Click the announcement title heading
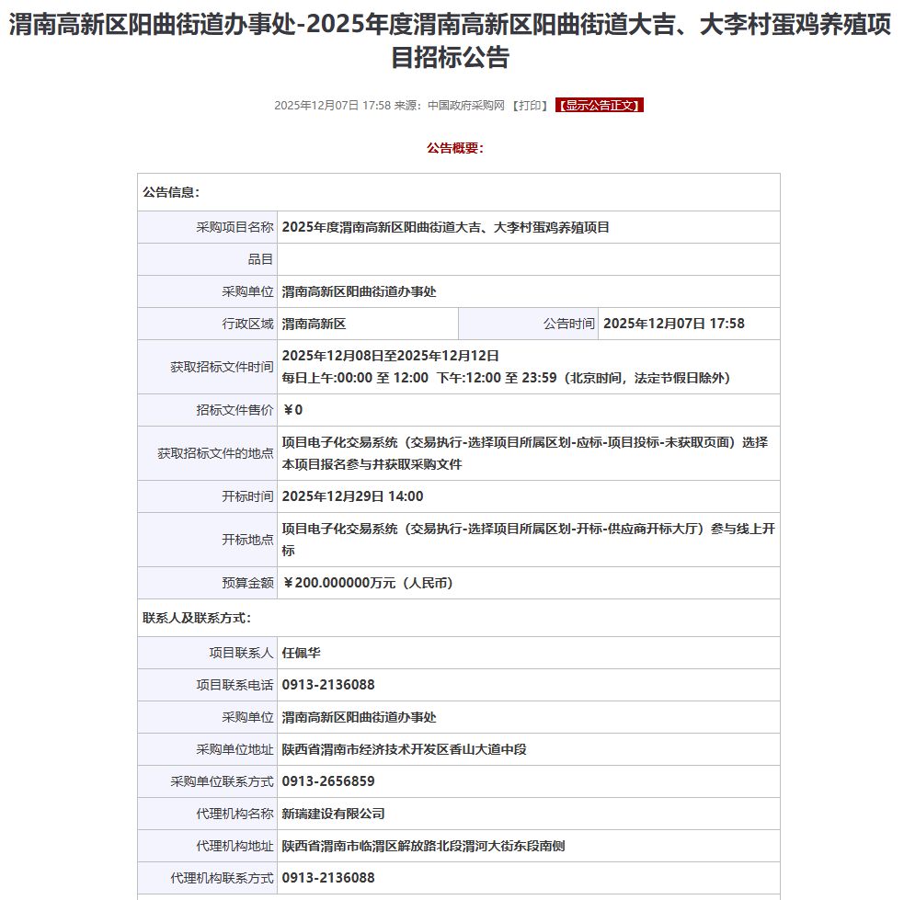This screenshot has height=900, width=904. pyautogui.click(x=451, y=41)
